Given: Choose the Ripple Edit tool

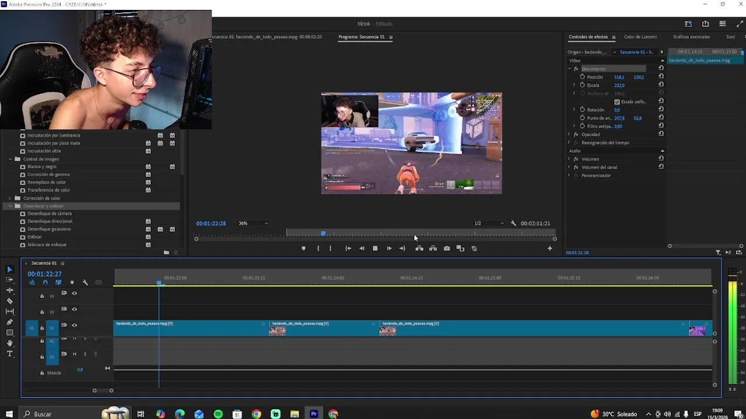Looking at the screenshot, I should [x=9, y=290].
